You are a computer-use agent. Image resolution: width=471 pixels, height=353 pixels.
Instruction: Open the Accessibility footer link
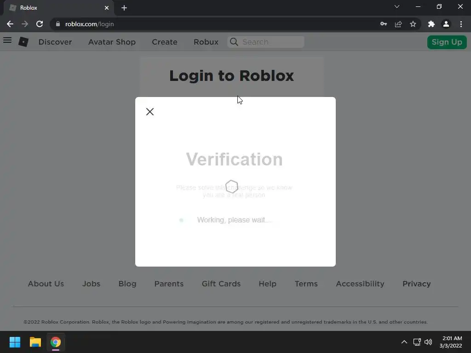[360, 284]
